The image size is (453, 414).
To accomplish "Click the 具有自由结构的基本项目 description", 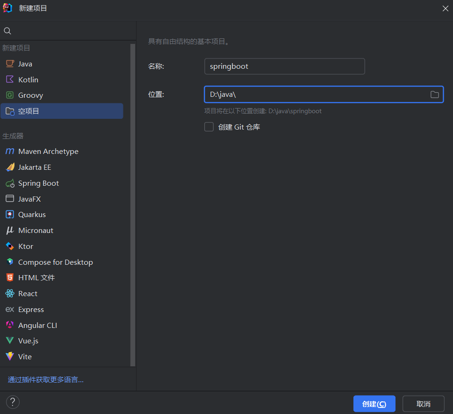I will click(189, 42).
